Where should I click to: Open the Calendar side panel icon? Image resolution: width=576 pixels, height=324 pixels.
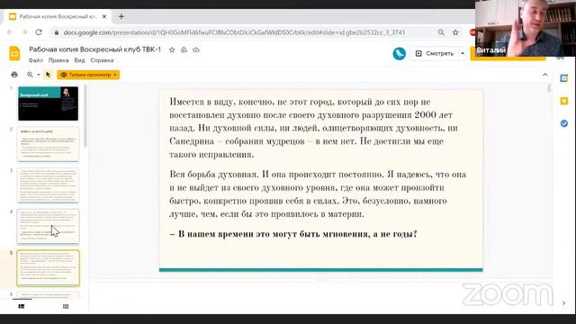(564, 78)
